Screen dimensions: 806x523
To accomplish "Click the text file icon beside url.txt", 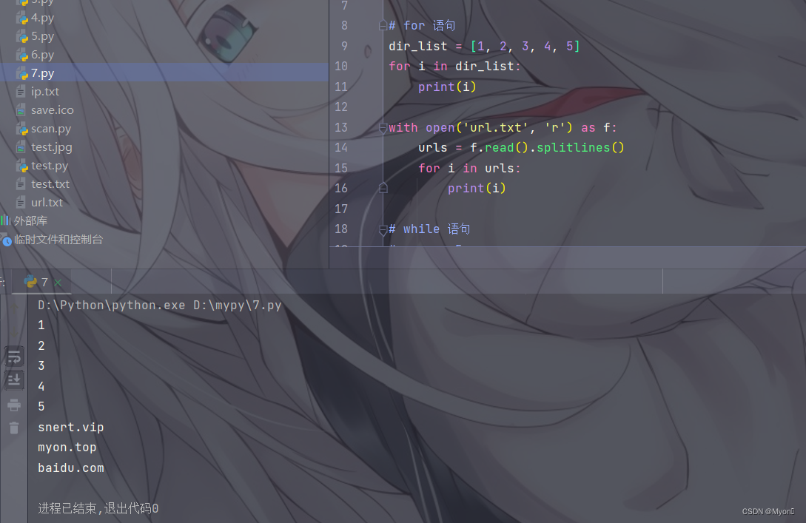I will 21,203.
